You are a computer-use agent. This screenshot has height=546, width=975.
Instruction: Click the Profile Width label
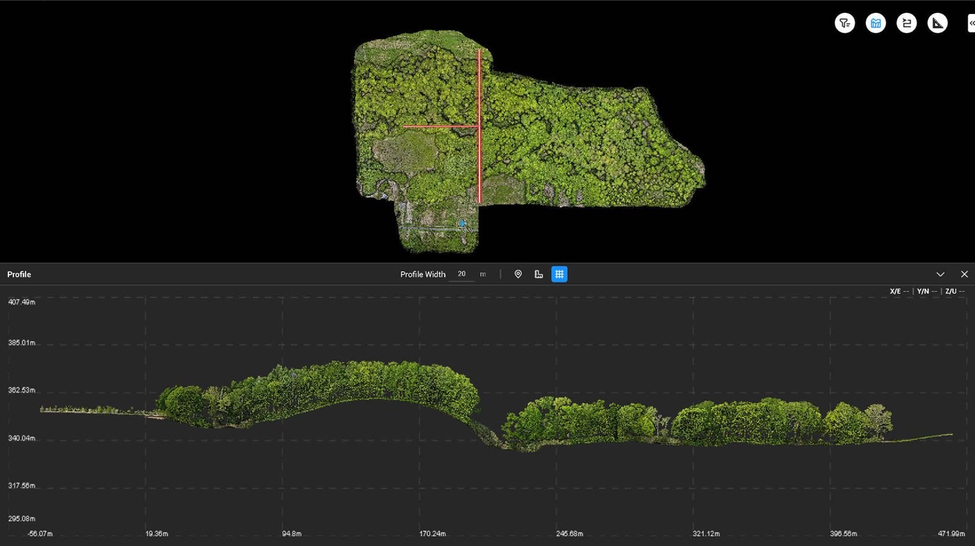pyautogui.click(x=423, y=274)
